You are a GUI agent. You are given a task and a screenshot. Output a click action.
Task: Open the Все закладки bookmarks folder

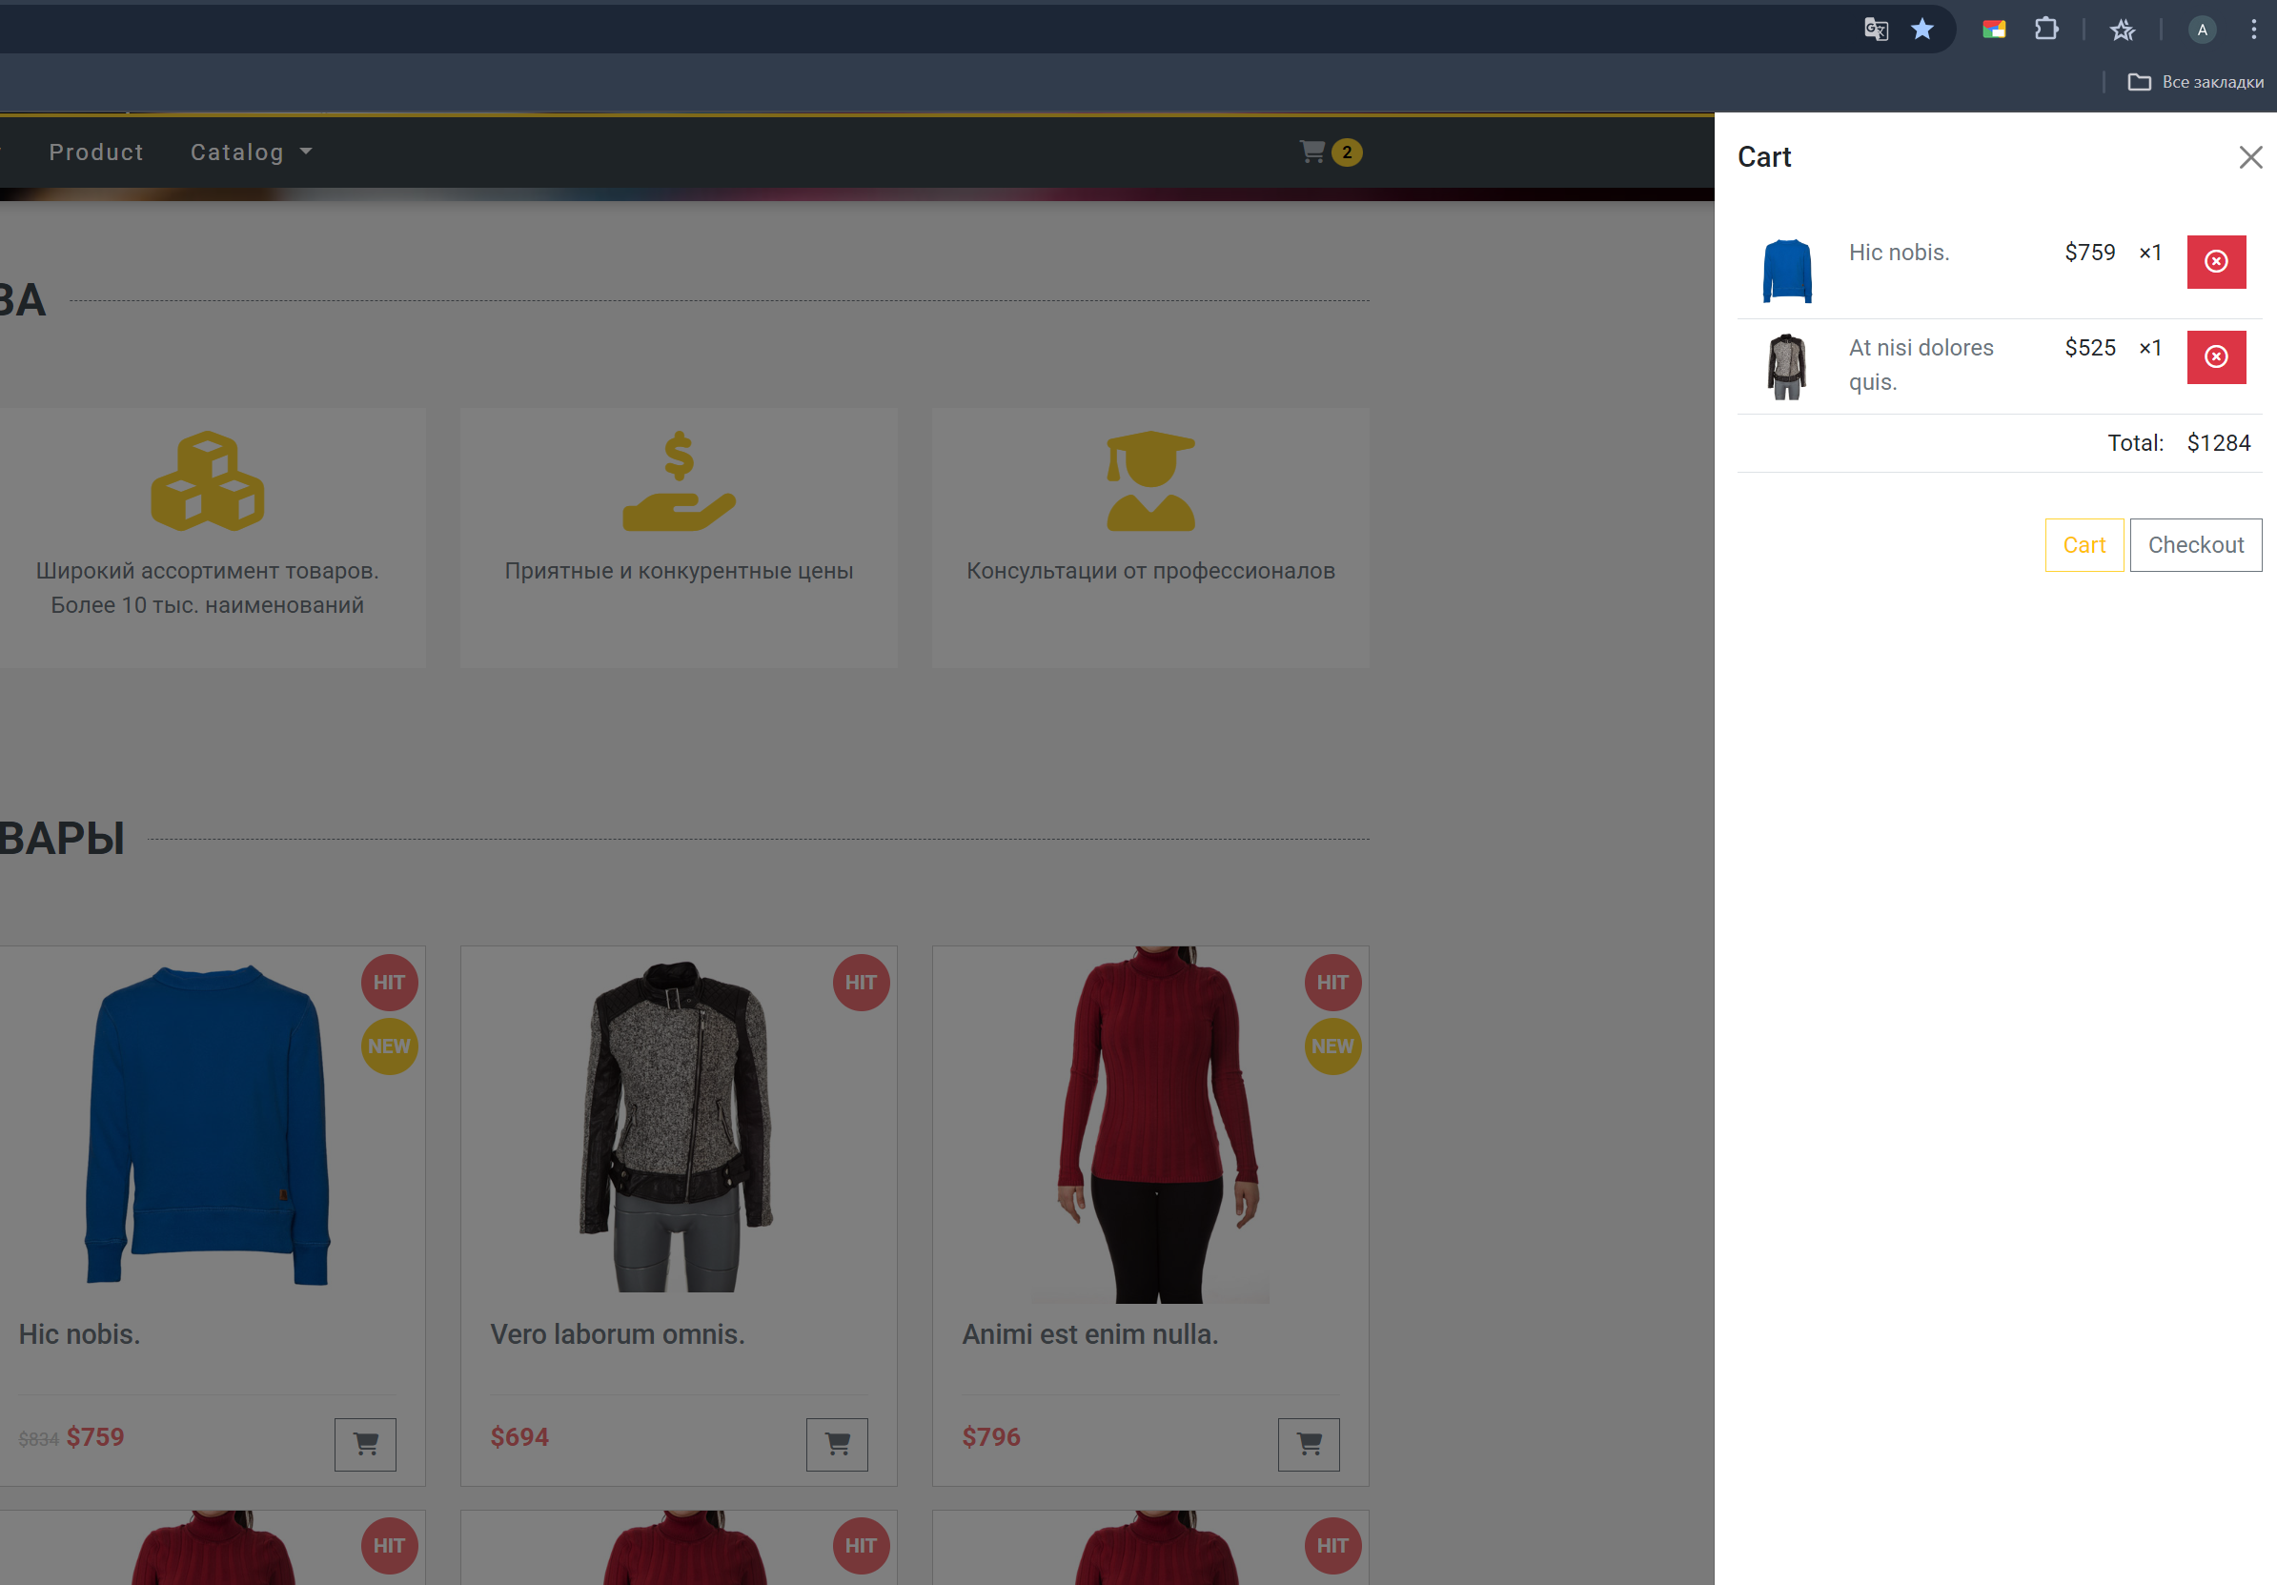point(2196,82)
